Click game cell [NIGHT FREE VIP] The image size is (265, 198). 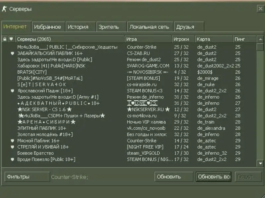click(x=145, y=147)
